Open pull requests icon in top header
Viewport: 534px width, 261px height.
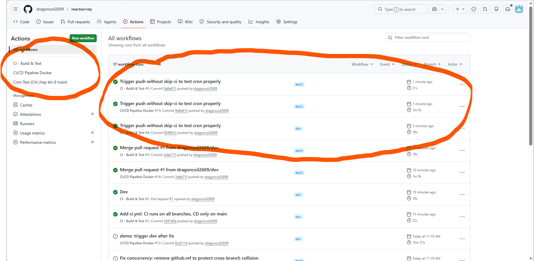tap(485, 9)
